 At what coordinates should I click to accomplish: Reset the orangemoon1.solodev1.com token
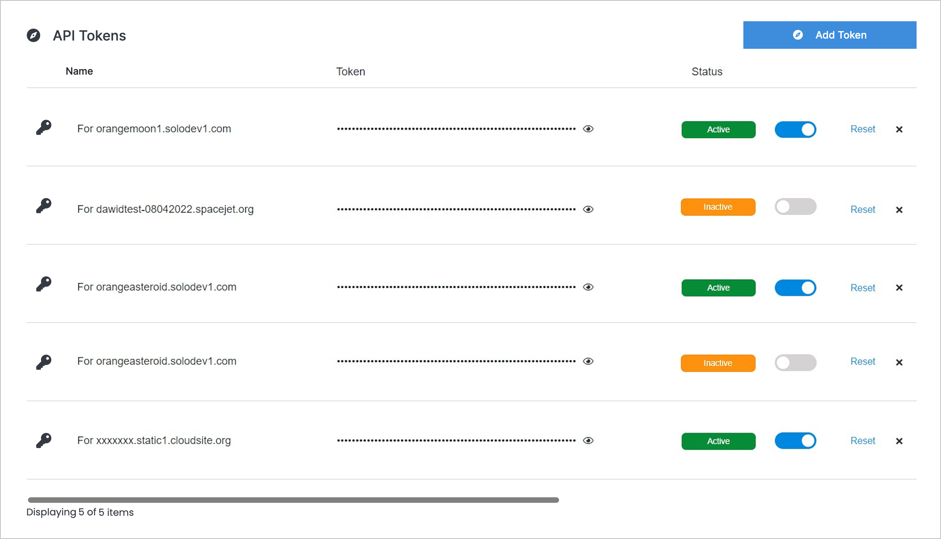click(863, 129)
